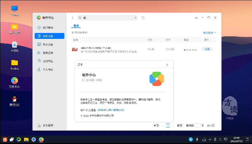The image size is (252, 144).
Task: Click the download icon beside 任务管理
Action: point(39,125)
